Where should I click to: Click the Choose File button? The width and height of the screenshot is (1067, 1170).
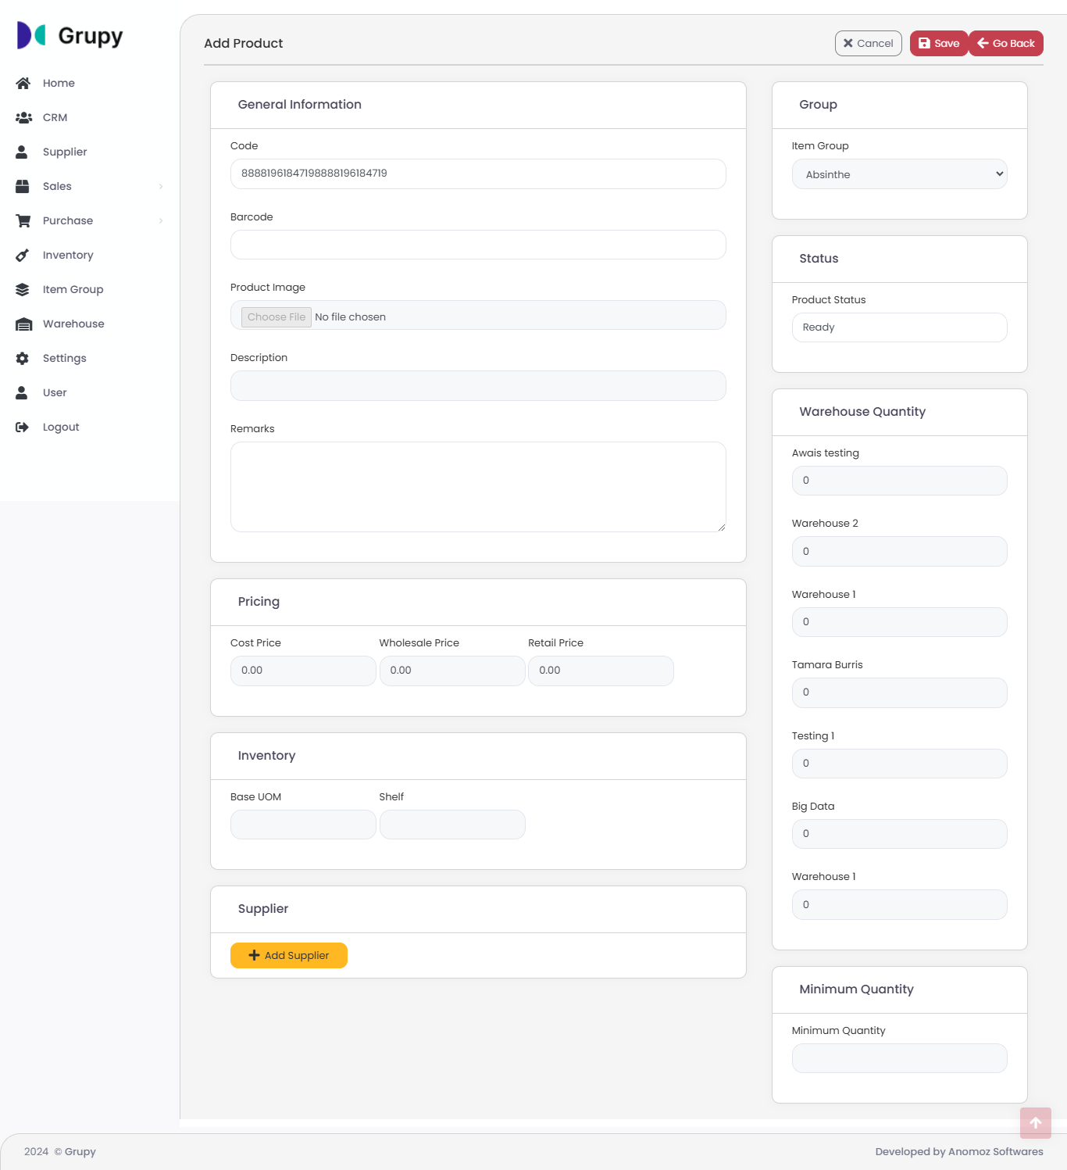point(277,317)
